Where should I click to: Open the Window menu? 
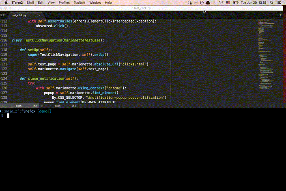pyautogui.click(x=95, y=2)
